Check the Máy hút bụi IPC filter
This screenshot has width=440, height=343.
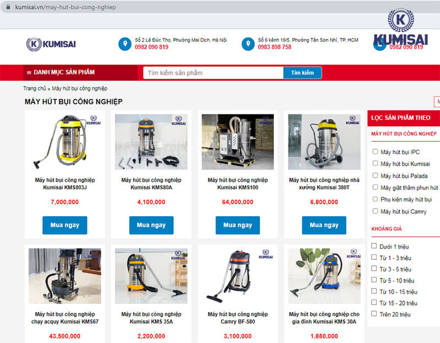click(x=375, y=152)
